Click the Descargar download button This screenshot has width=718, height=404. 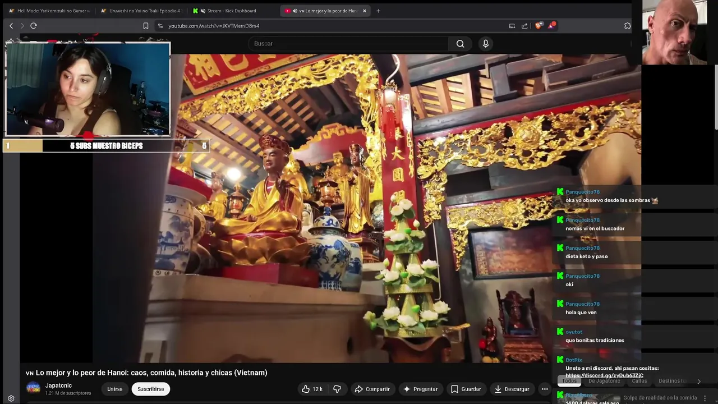coord(511,389)
